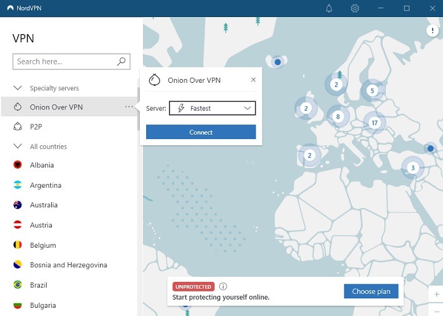Click the sidebar vertical scrollbar
This screenshot has width=443, height=316.
coord(138,107)
